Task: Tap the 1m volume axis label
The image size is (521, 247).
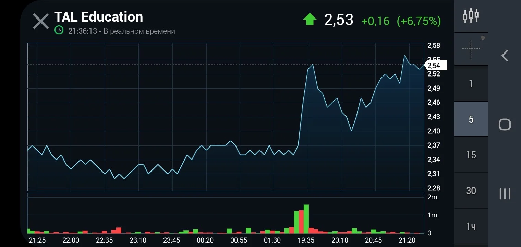Action: [x=432, y=215]
